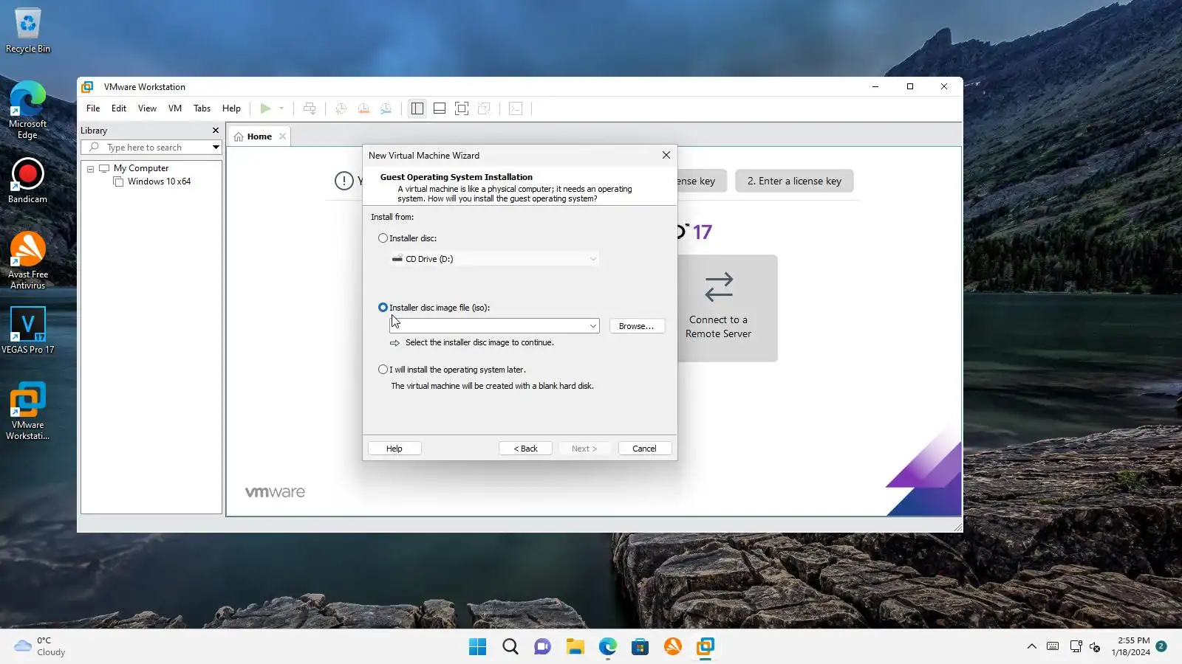Screen dimensions: 1182x664
Task: Open Microsoft Edge from taskbar
Action: point(608,647)
